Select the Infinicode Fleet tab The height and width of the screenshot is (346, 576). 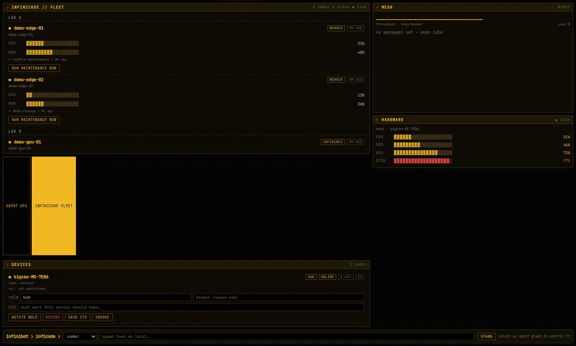point(54,206)
